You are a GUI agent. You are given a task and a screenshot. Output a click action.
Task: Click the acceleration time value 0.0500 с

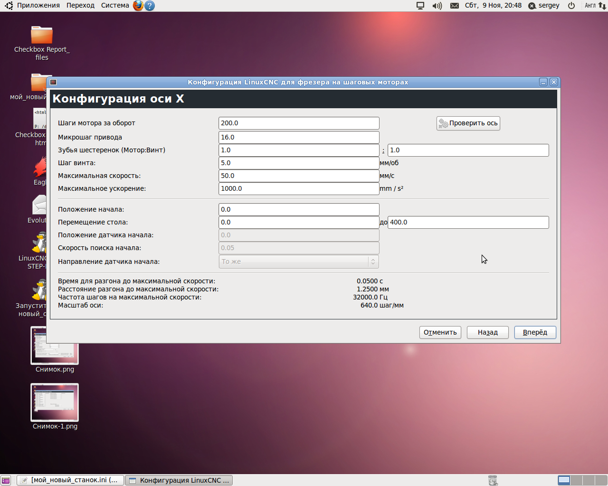point(370,281)
